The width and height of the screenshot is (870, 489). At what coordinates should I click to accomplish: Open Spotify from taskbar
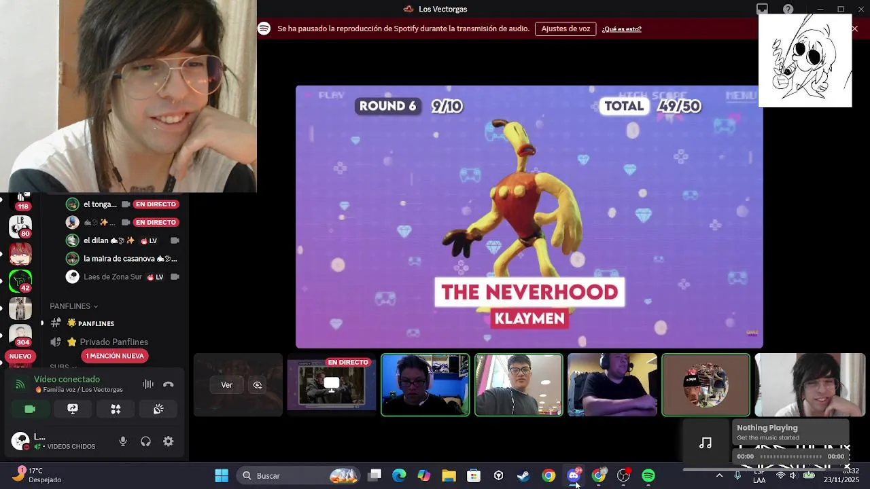pyautogui.click(x=648, y=475)
